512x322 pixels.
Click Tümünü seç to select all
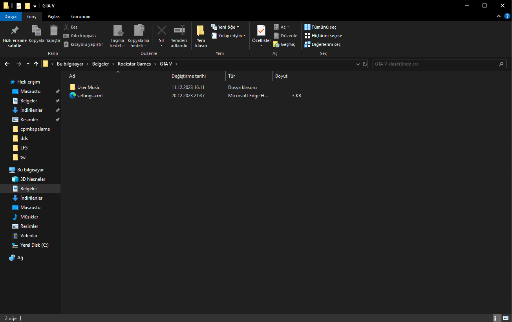[320, 27]
